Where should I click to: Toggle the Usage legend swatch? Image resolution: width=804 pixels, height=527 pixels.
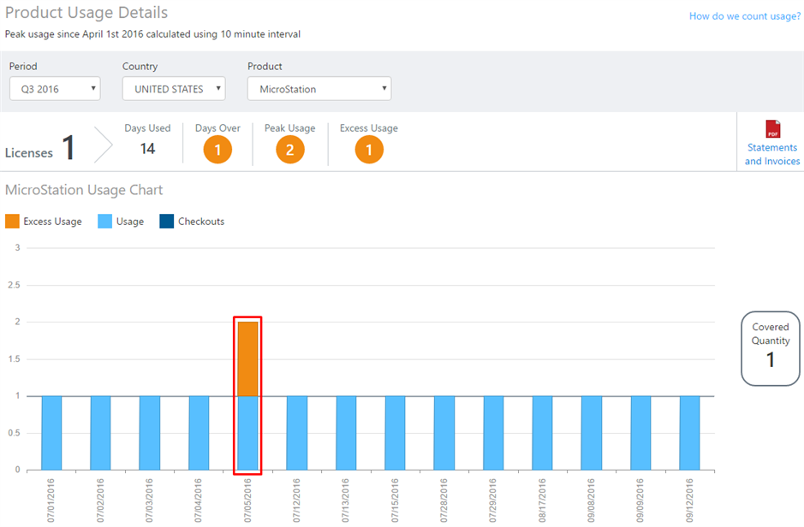point(104,222)
